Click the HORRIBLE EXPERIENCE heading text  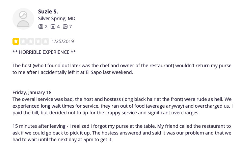[x=44, y=52]
